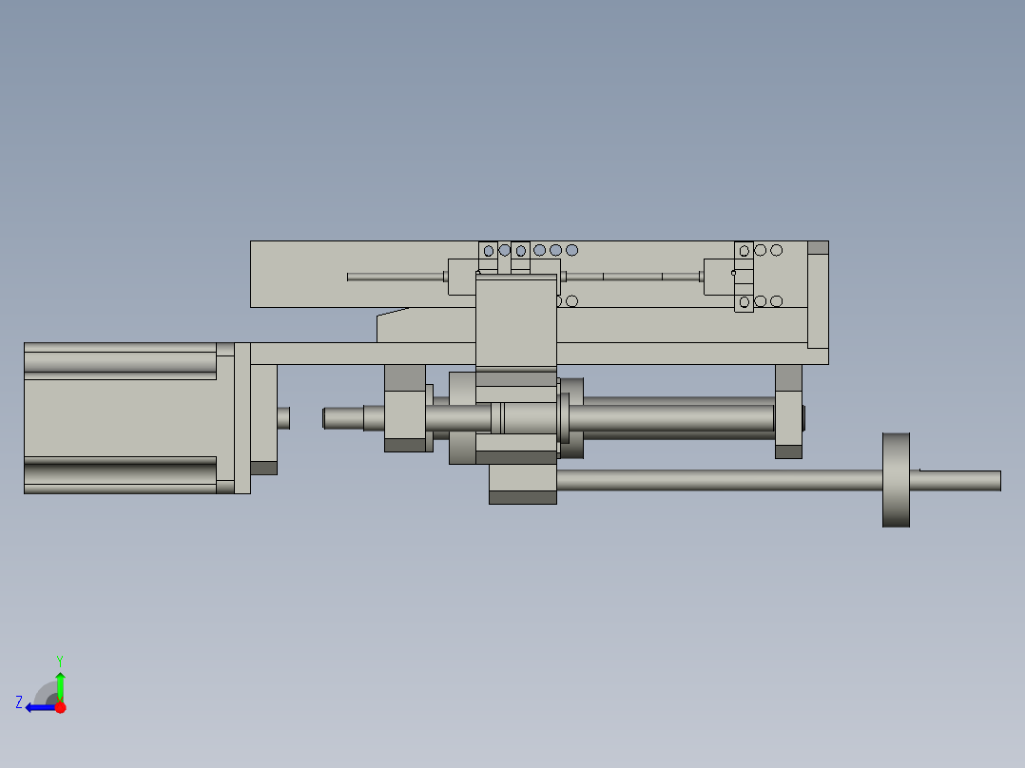Image resolution: width=1025 pixels, height=768 pixels.
Task: Select the large motor body on the left
Action: [x=120, y=417]
